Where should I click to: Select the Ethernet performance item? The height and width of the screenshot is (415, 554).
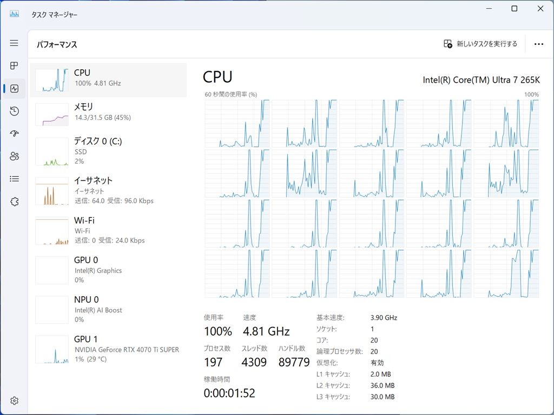108,190
